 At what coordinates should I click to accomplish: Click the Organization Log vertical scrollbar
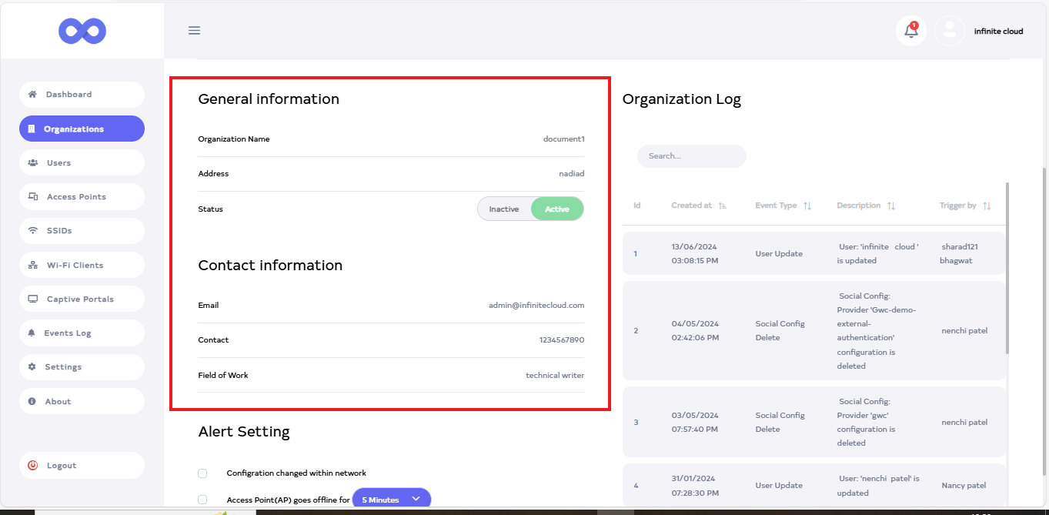tap(1007, 269)
